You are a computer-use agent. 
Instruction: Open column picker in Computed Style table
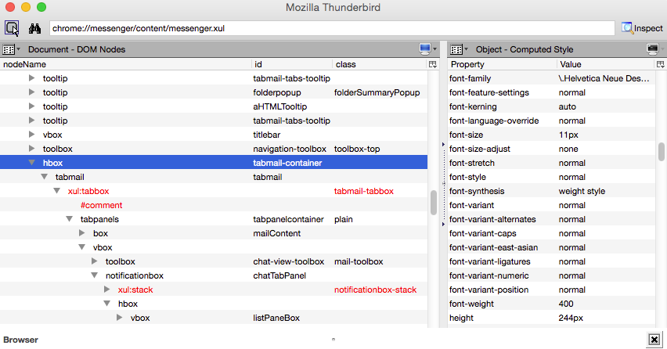[660, 64]
